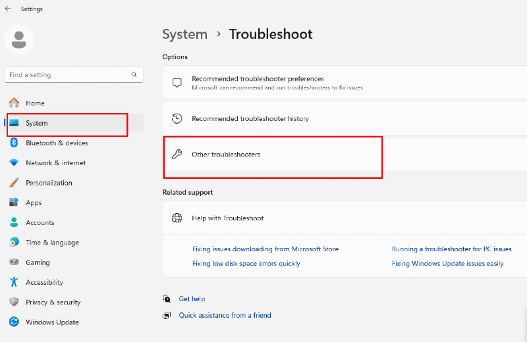The image size is (527, 342).
Task: Click the globe help icon
Action: tap(177, 218)
